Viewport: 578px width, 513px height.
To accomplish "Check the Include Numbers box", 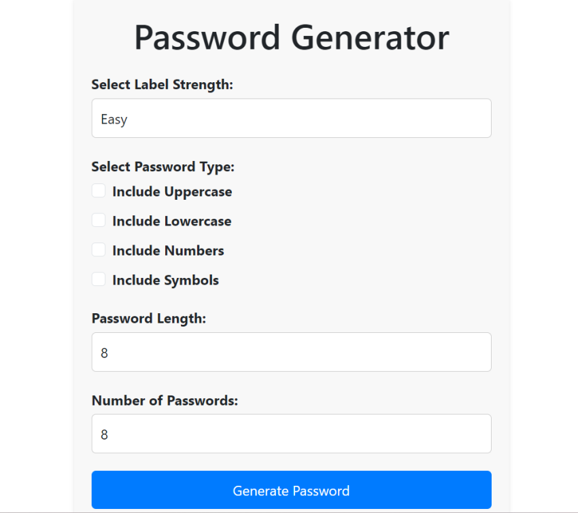I will pos(99,250).
